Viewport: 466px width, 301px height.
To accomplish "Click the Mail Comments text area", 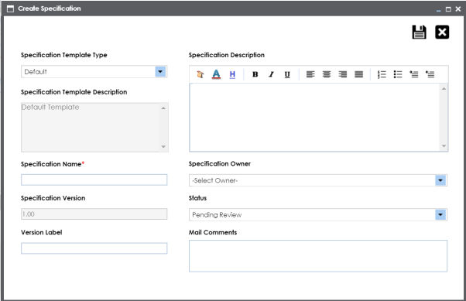I will pos(318,256).
